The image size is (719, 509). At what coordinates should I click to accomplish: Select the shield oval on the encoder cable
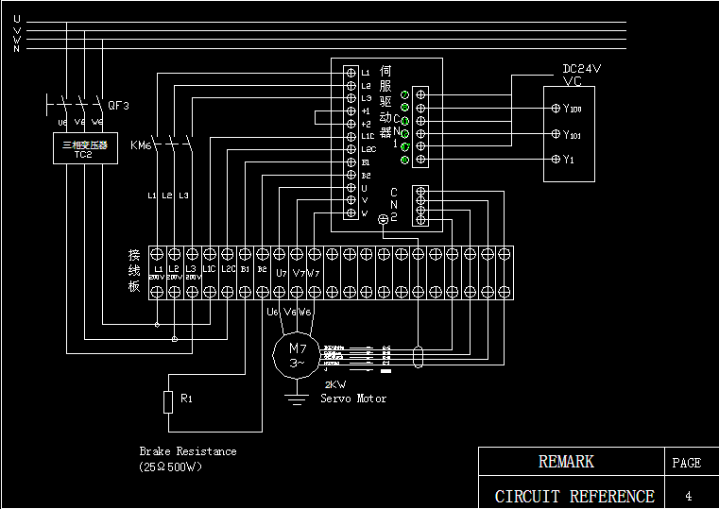pos(419,356)
